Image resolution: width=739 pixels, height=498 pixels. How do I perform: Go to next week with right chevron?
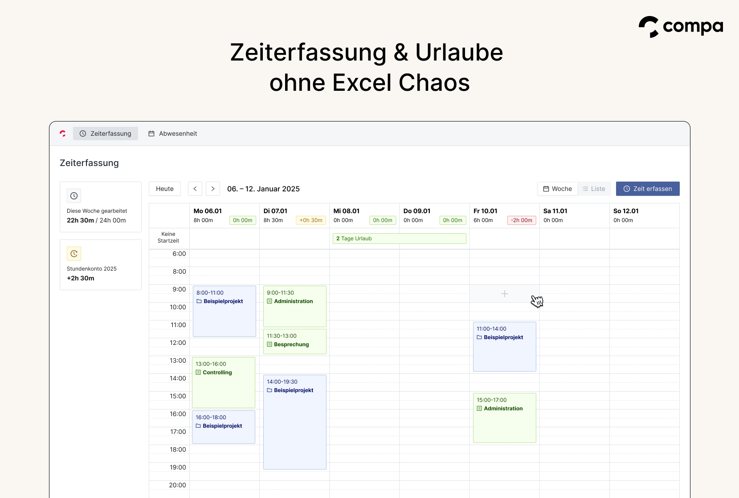click(213, 189)
